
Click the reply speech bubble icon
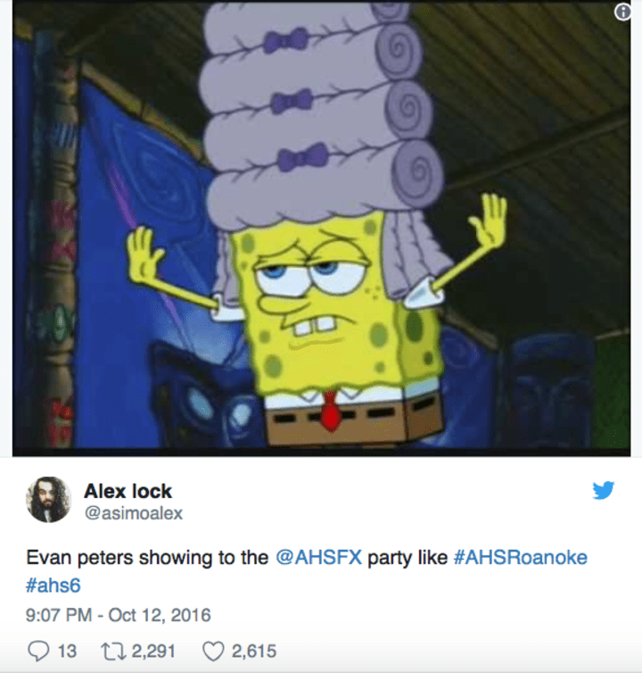coord(38,651)
